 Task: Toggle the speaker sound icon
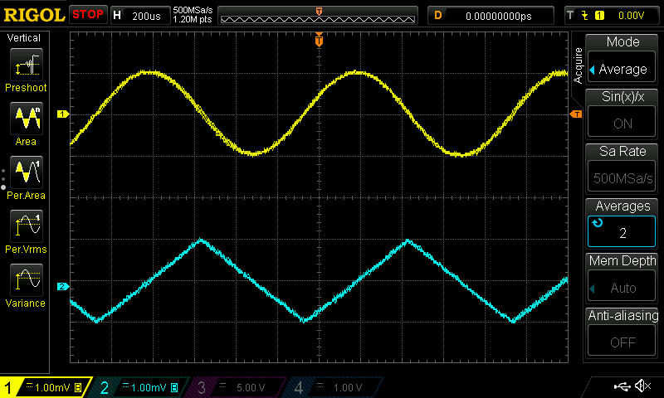642,386
